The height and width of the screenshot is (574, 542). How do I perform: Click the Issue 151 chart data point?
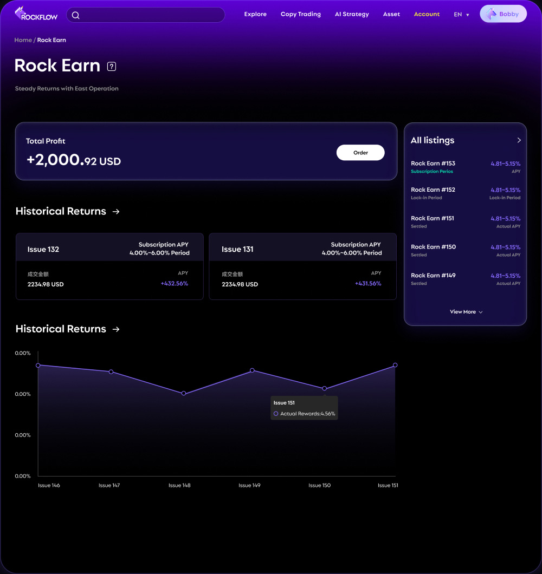click(x=395, y=365)
